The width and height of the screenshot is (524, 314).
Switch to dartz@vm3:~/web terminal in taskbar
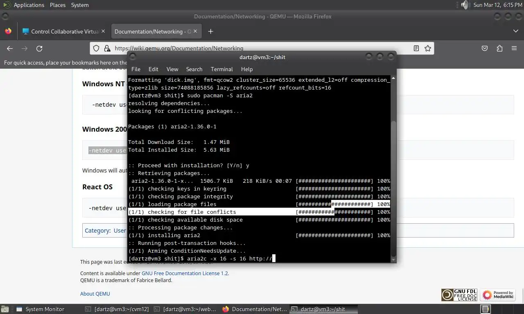click(185, 309)
